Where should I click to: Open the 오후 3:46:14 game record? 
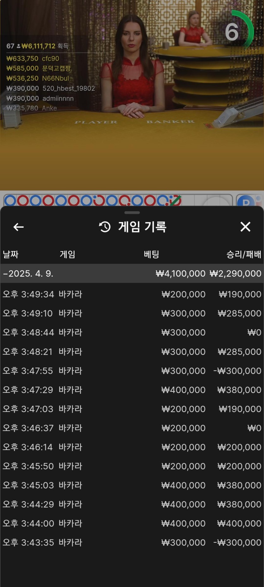click(x=132, y=447)
